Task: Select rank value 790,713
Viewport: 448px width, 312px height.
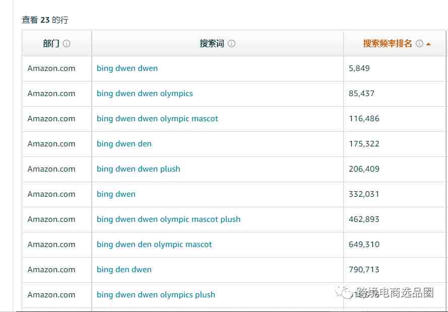Action: (364, 270)
